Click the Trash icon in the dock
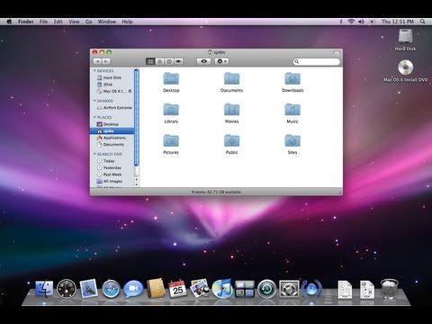Image resolution: width=432 pixels, height=324 pixels. pyautogui.click(x=390, y=289)
